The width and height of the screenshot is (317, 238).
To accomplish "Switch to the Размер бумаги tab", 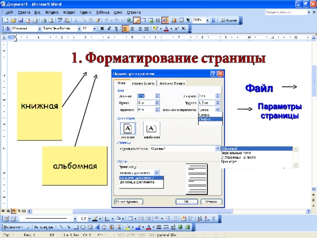I will 143,84.
